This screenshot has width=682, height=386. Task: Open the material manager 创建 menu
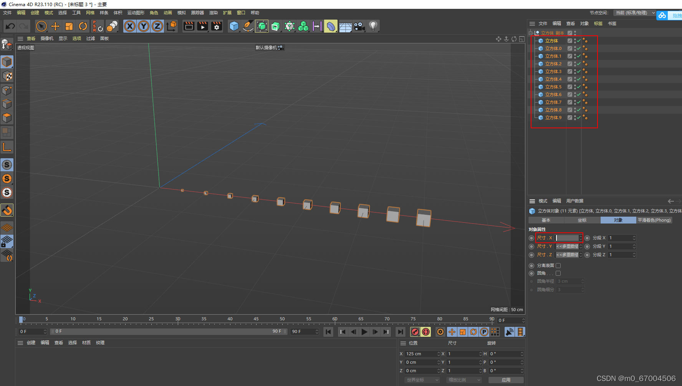coord(31,343)
